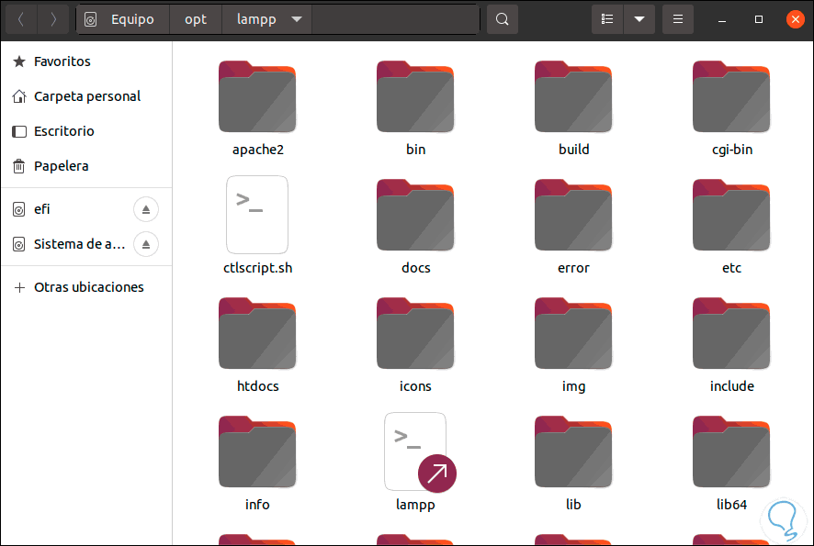Open the hamburger main menu
Screen dimensions: 814x546
tap(677, 19)
